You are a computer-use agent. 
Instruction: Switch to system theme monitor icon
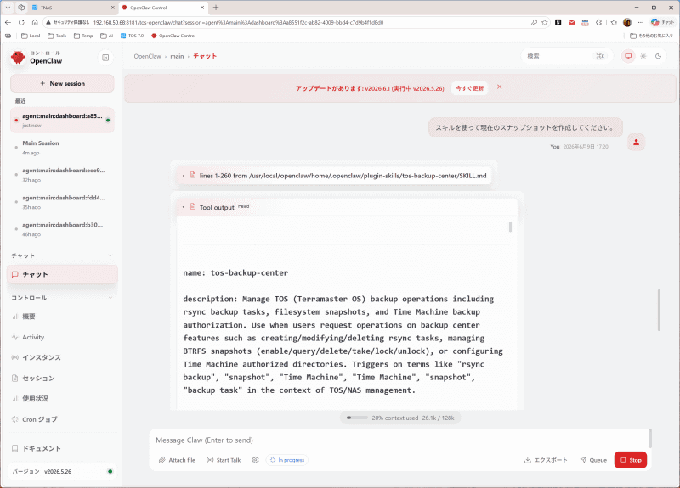pos(628,56)
